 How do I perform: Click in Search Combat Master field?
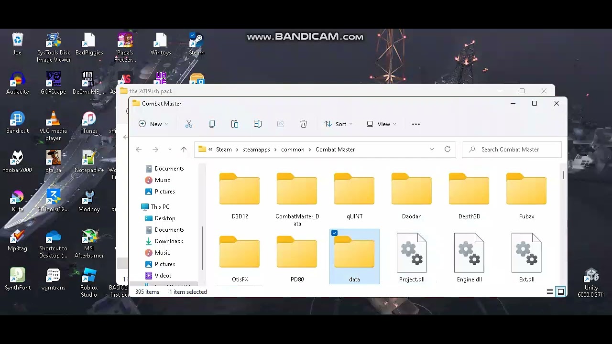(512, 150)
